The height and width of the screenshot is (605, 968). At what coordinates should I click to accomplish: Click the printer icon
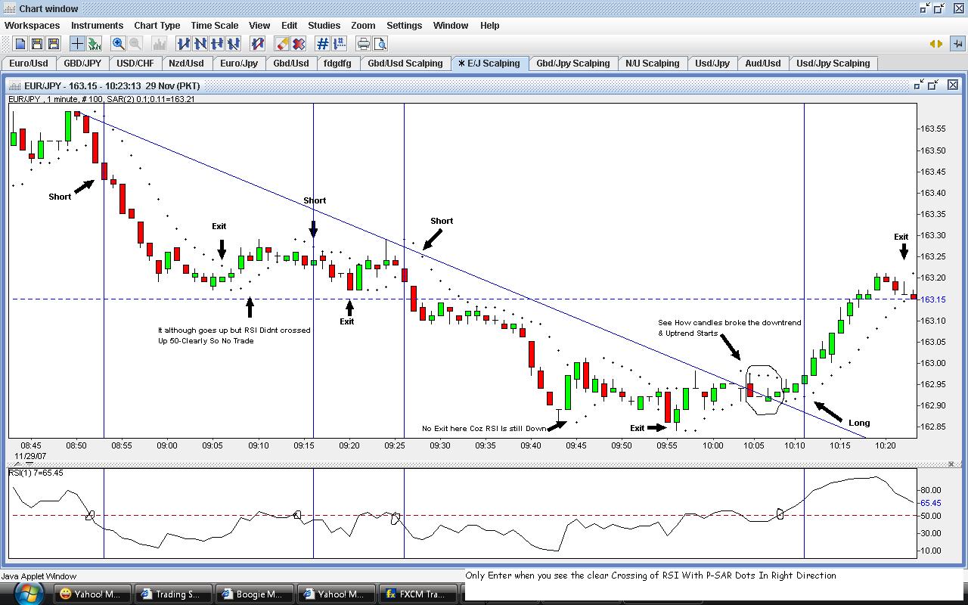click(x=363, y=44)
